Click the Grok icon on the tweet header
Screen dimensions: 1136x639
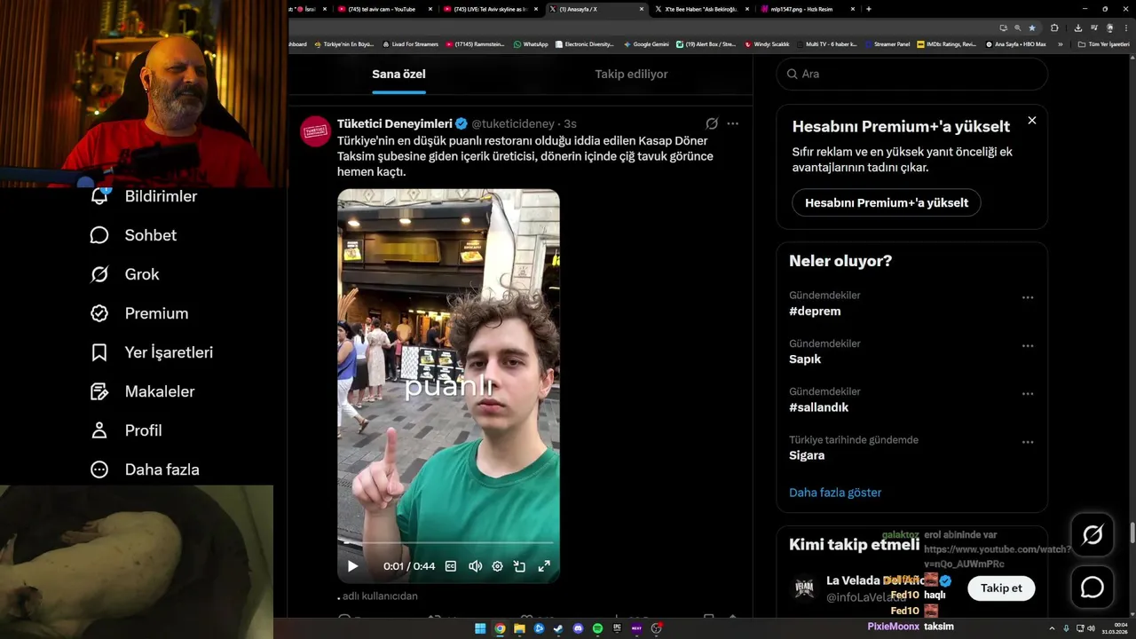point(712,123)
